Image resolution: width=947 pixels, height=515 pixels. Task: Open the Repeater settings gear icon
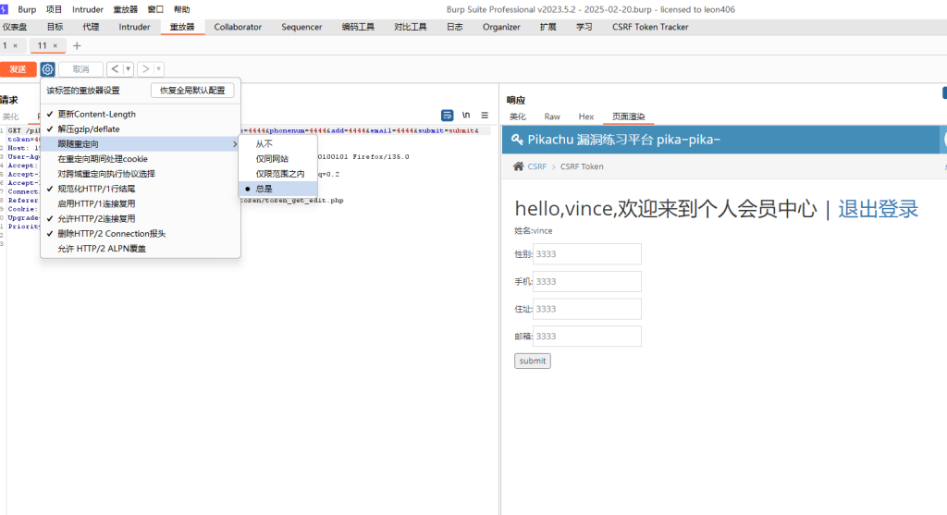[48, 68]
